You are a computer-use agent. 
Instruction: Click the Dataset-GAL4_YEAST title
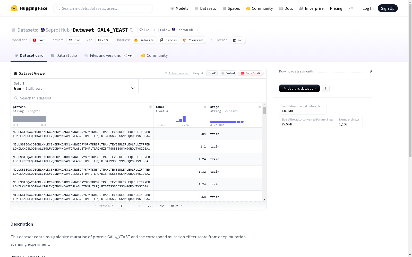pyautogui.click(x=100, y=30)
